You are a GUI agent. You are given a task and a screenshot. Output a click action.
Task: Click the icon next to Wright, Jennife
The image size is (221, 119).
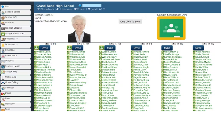point(132,52)
